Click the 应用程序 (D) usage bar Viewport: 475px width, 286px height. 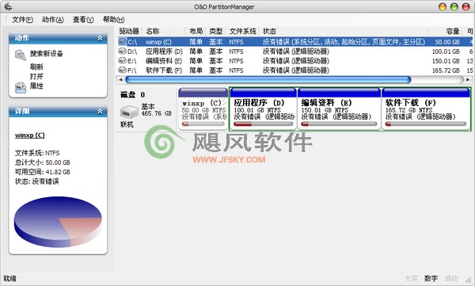(264, 124)
